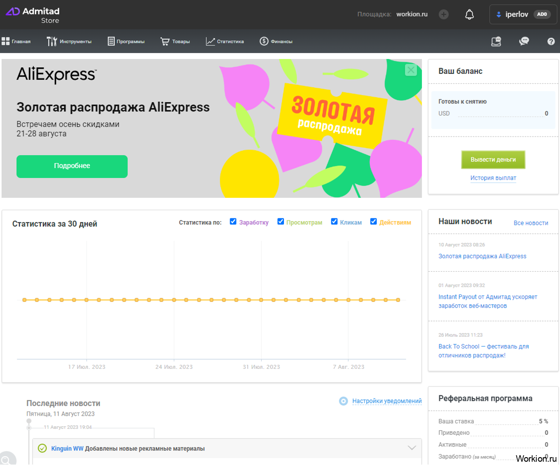
Task: Click the Главная grid icon
Action: tap(6, 41)
